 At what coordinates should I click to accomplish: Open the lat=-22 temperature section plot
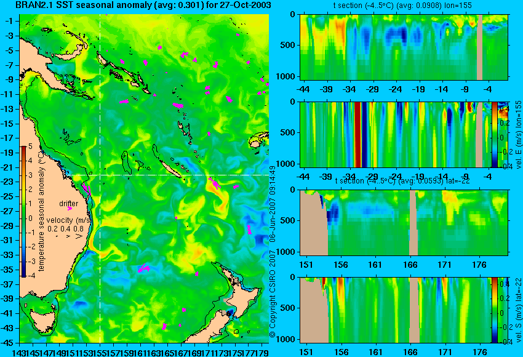(404, 223)
